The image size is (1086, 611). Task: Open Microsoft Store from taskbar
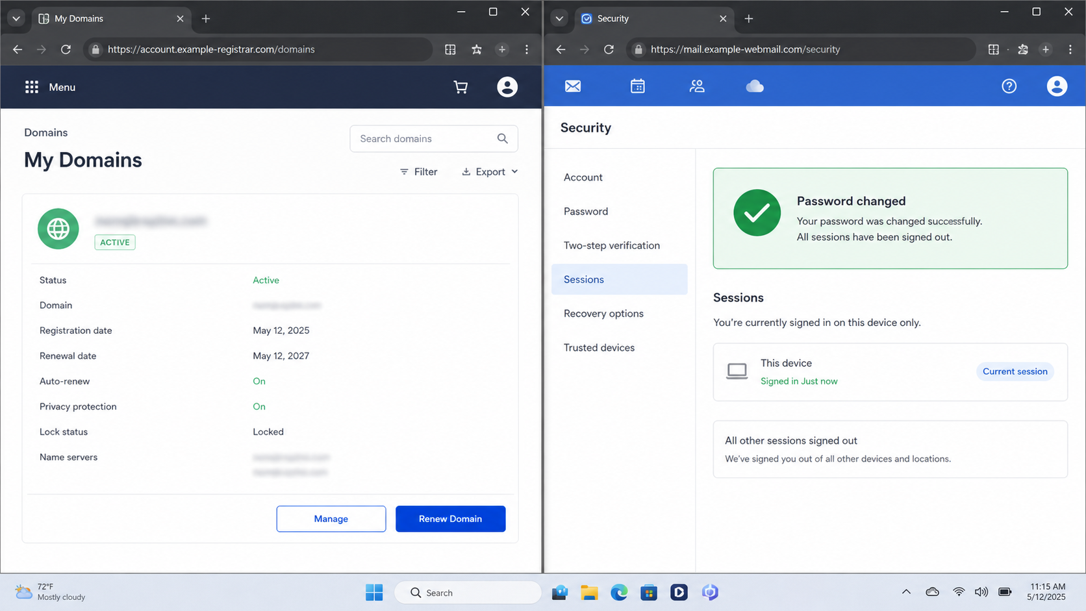(649, 592)
